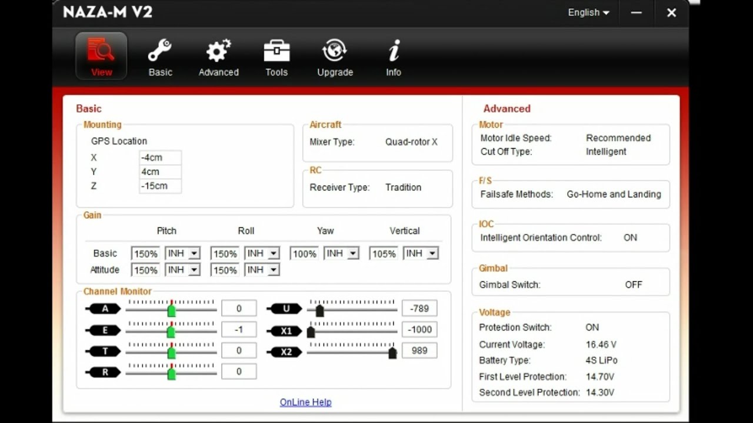753x423 pixels.
Task: Click the Attitude Roll gain field
Action: pos(225,270)
